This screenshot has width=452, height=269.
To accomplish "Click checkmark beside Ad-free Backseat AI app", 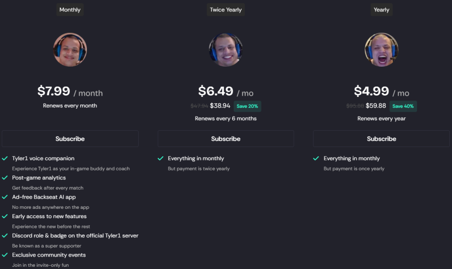I will [5, 197].
